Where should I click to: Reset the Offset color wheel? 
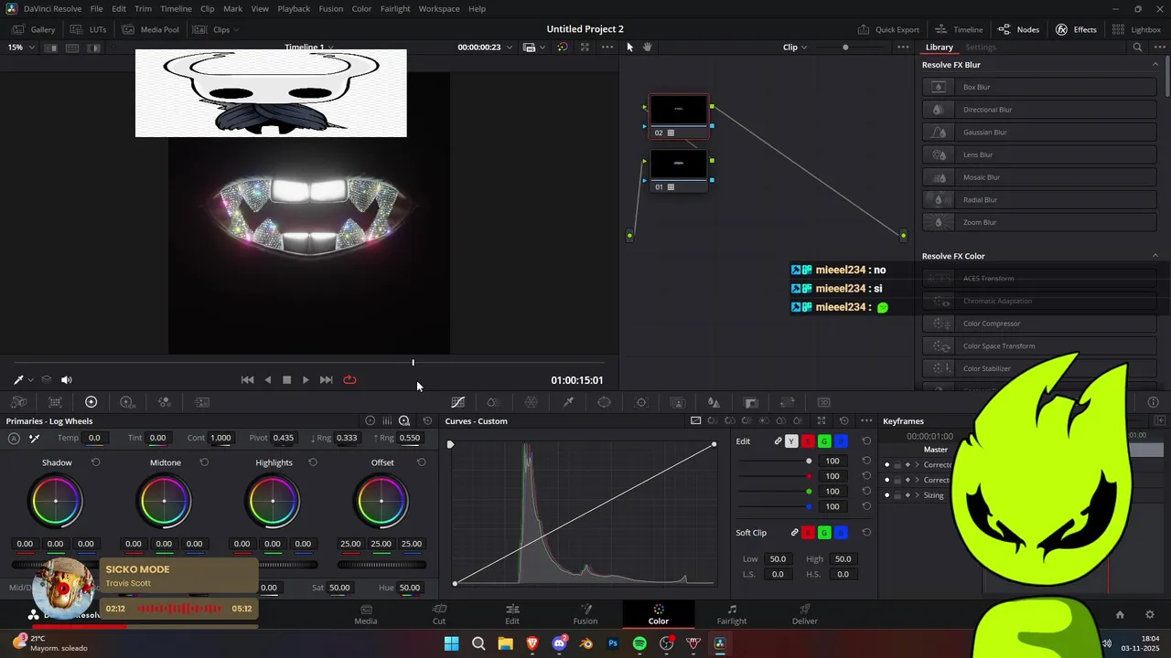[421, 462]
